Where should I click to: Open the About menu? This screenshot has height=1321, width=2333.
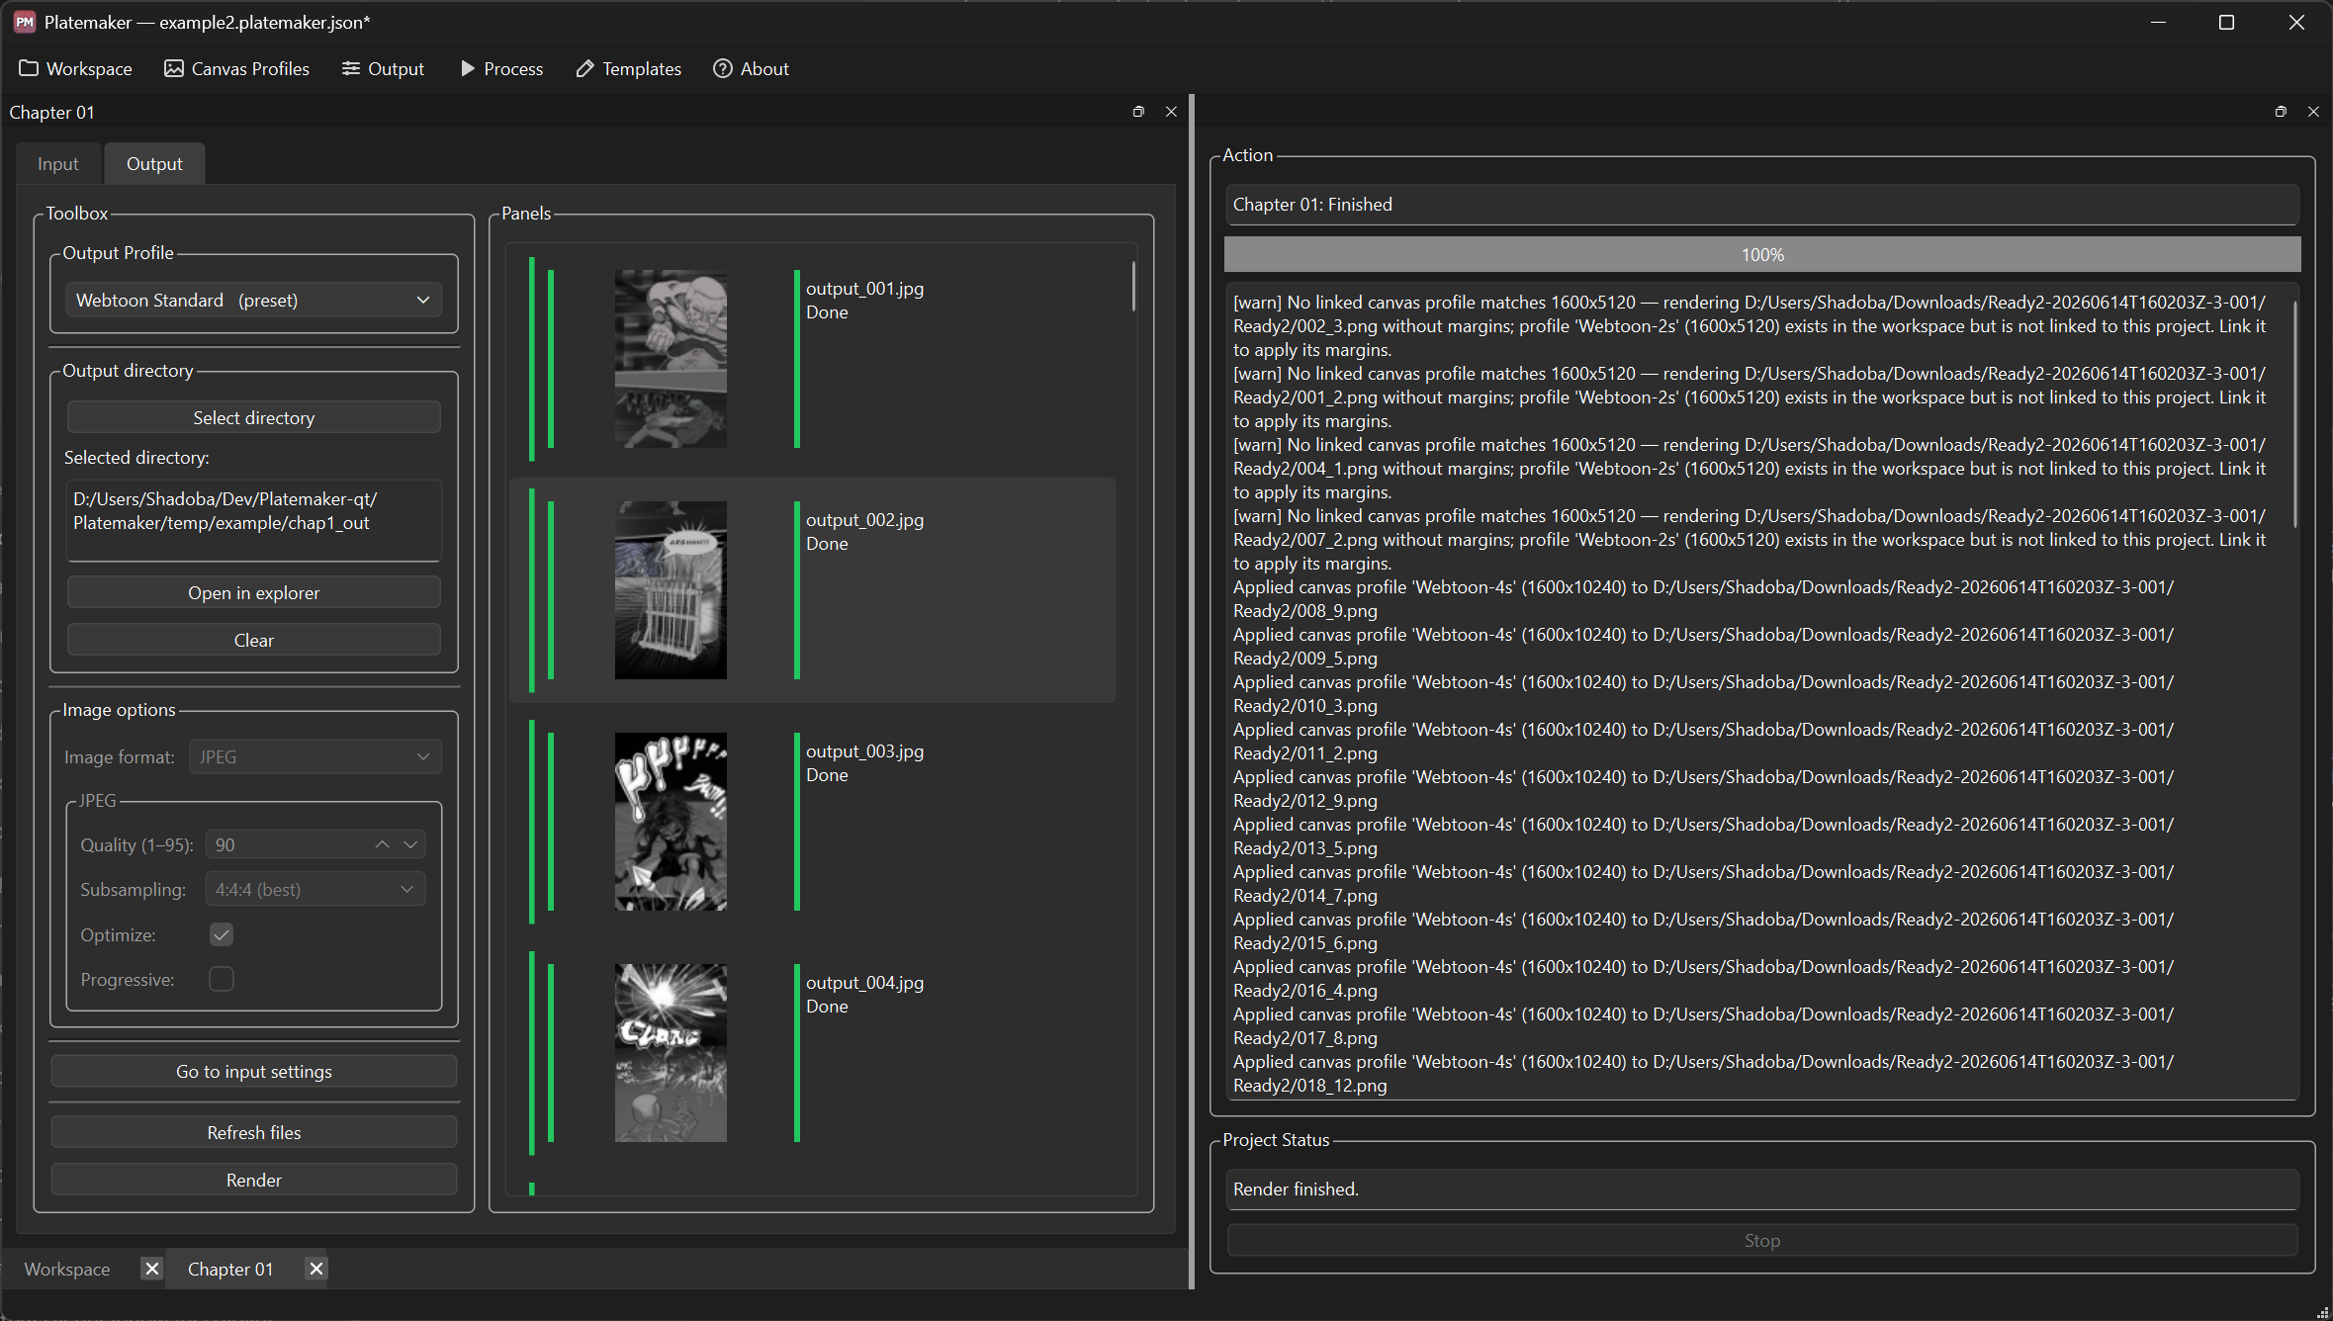tap(751, 68)
